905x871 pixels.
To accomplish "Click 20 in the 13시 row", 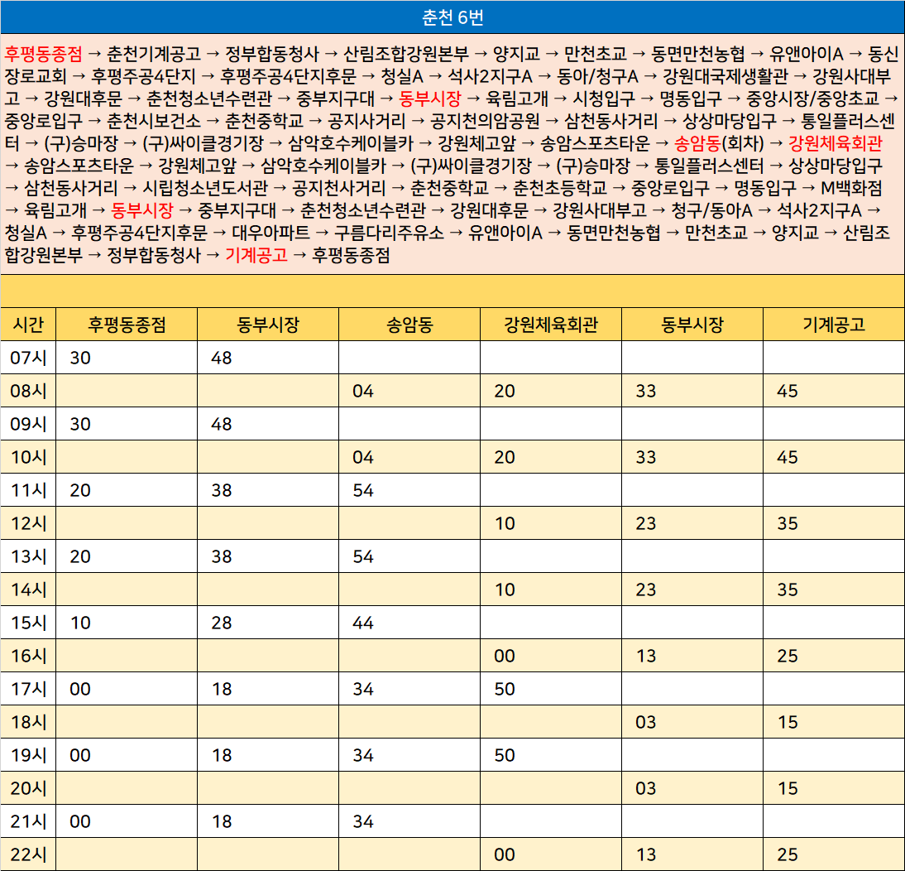I will [80, 556].
